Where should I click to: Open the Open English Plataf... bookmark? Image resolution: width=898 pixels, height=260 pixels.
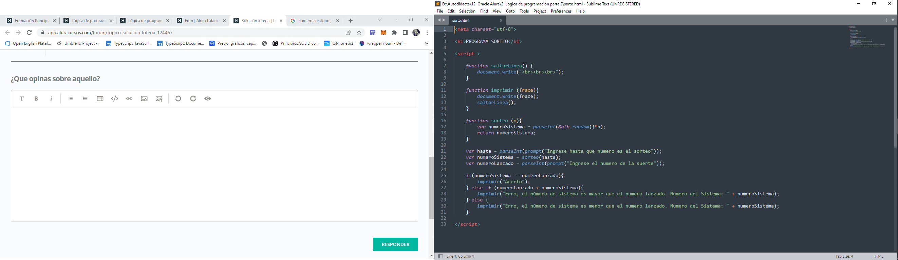click(x=28, y=43)
